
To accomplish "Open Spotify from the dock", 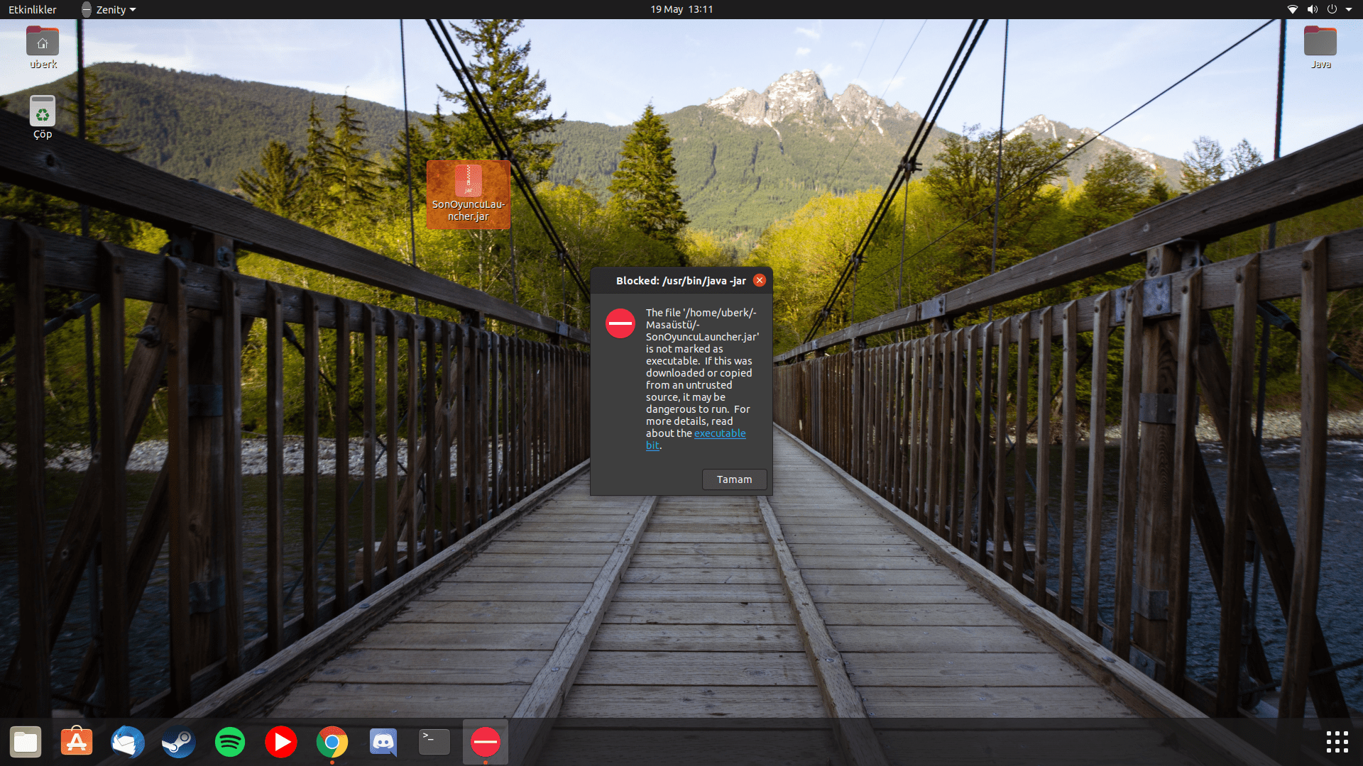I will [x=230, y=742].
